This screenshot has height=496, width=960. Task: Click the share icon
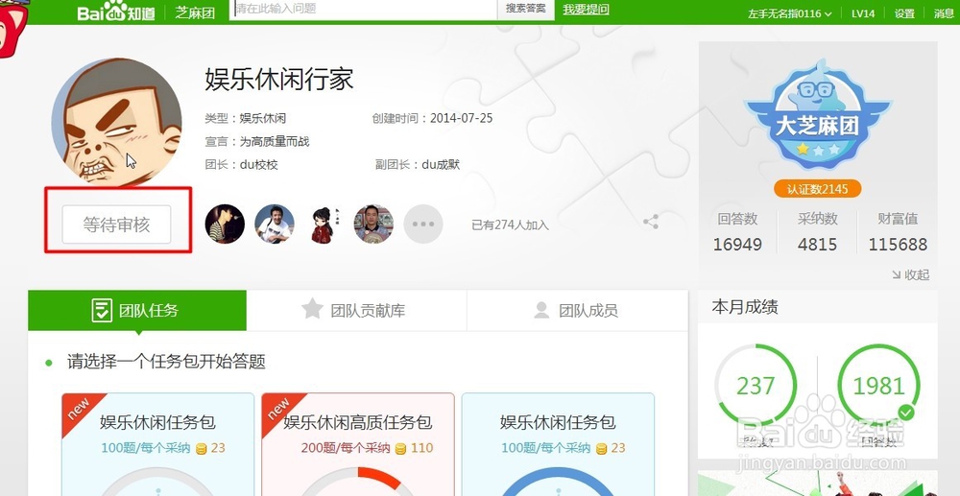651,222
